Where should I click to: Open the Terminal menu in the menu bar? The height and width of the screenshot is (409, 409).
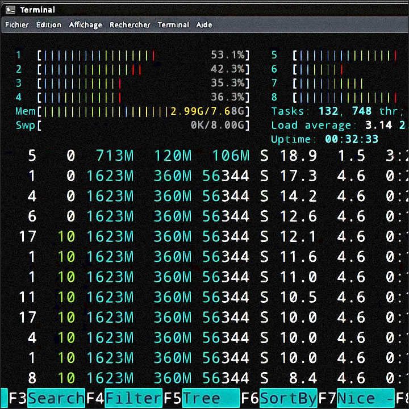click(173, 25)
